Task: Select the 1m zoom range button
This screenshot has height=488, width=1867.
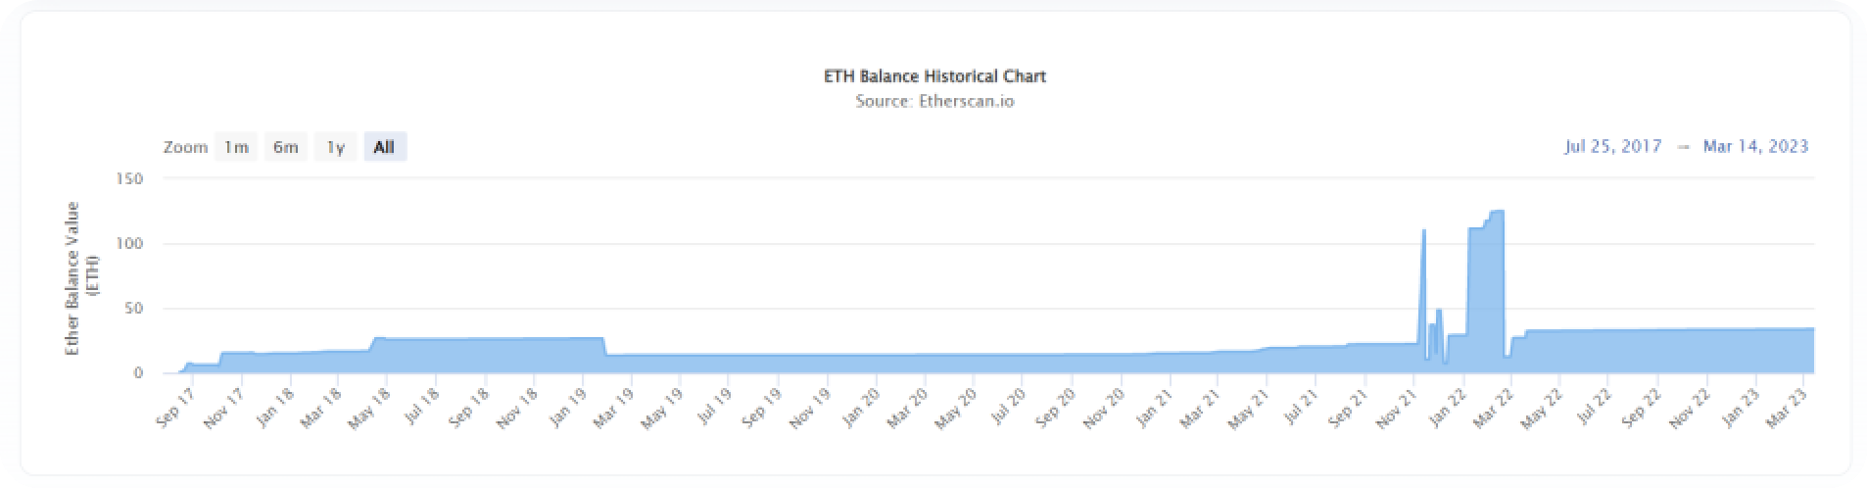Action: [x=236, y=147]
